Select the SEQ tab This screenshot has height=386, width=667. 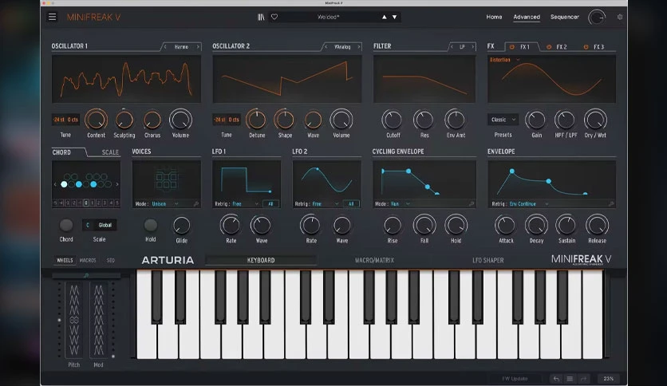pyautogui.click(x=111, y=260)
